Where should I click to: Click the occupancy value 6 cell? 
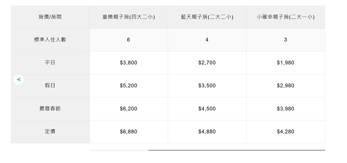pyautogui.click(x=128, y=40)
